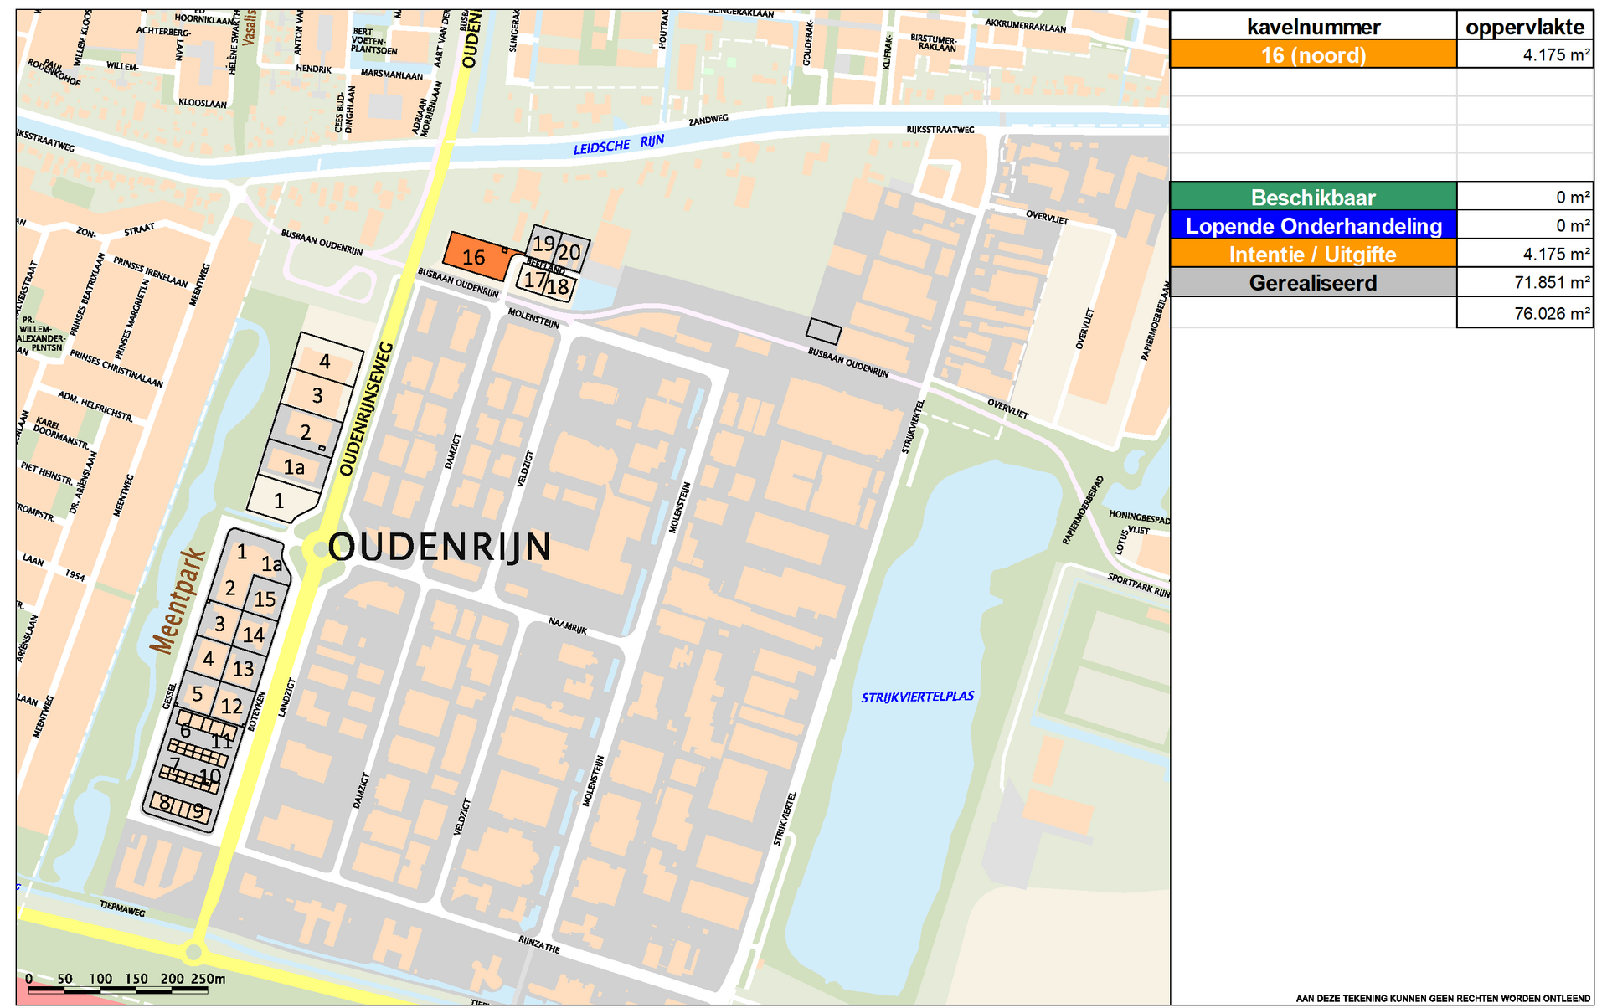Click the 'RIJNZATHE' street label

pyautogui.click(x=538, y=944)
